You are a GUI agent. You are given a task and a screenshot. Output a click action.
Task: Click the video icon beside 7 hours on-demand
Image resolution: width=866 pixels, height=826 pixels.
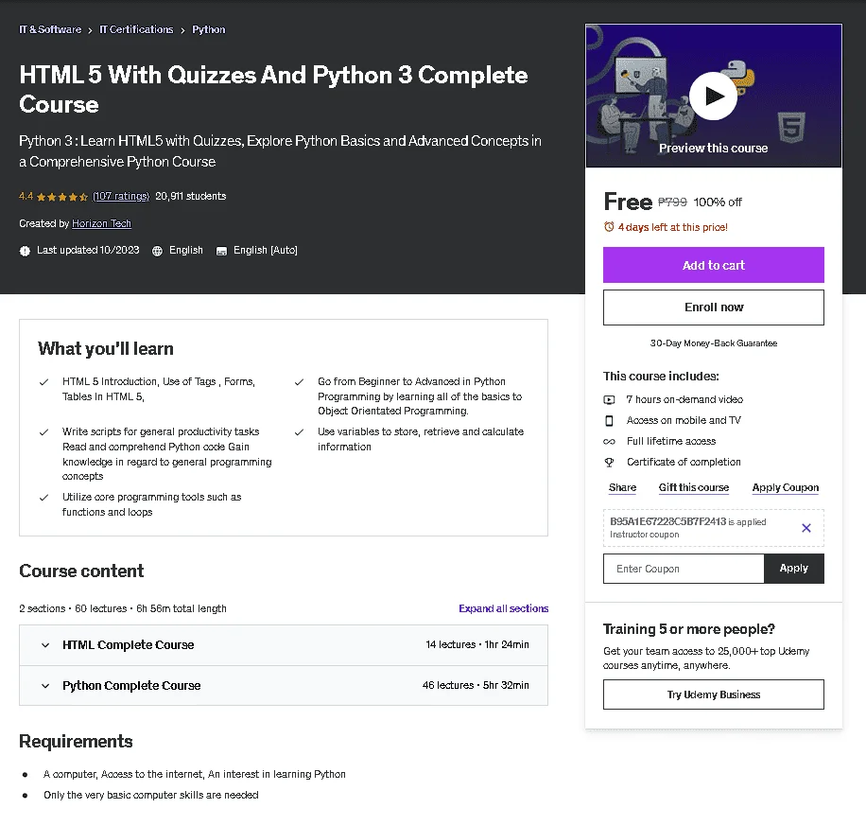tap(609, 399)
